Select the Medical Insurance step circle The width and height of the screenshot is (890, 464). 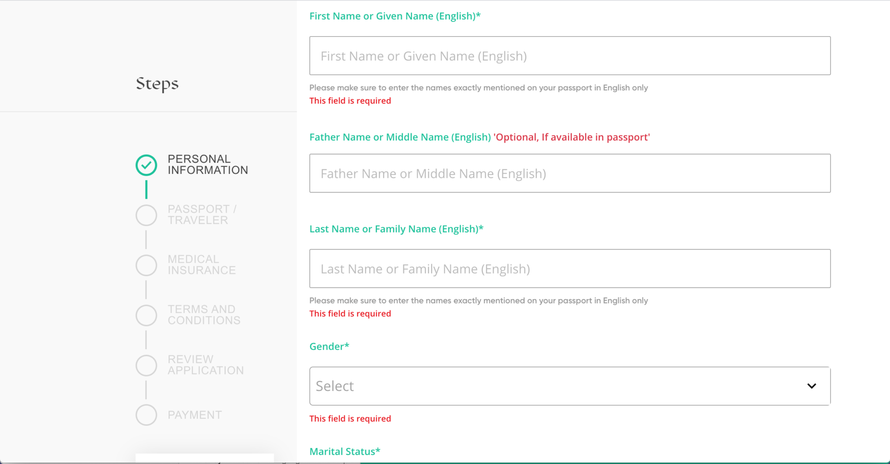click(x=146, y=265)
